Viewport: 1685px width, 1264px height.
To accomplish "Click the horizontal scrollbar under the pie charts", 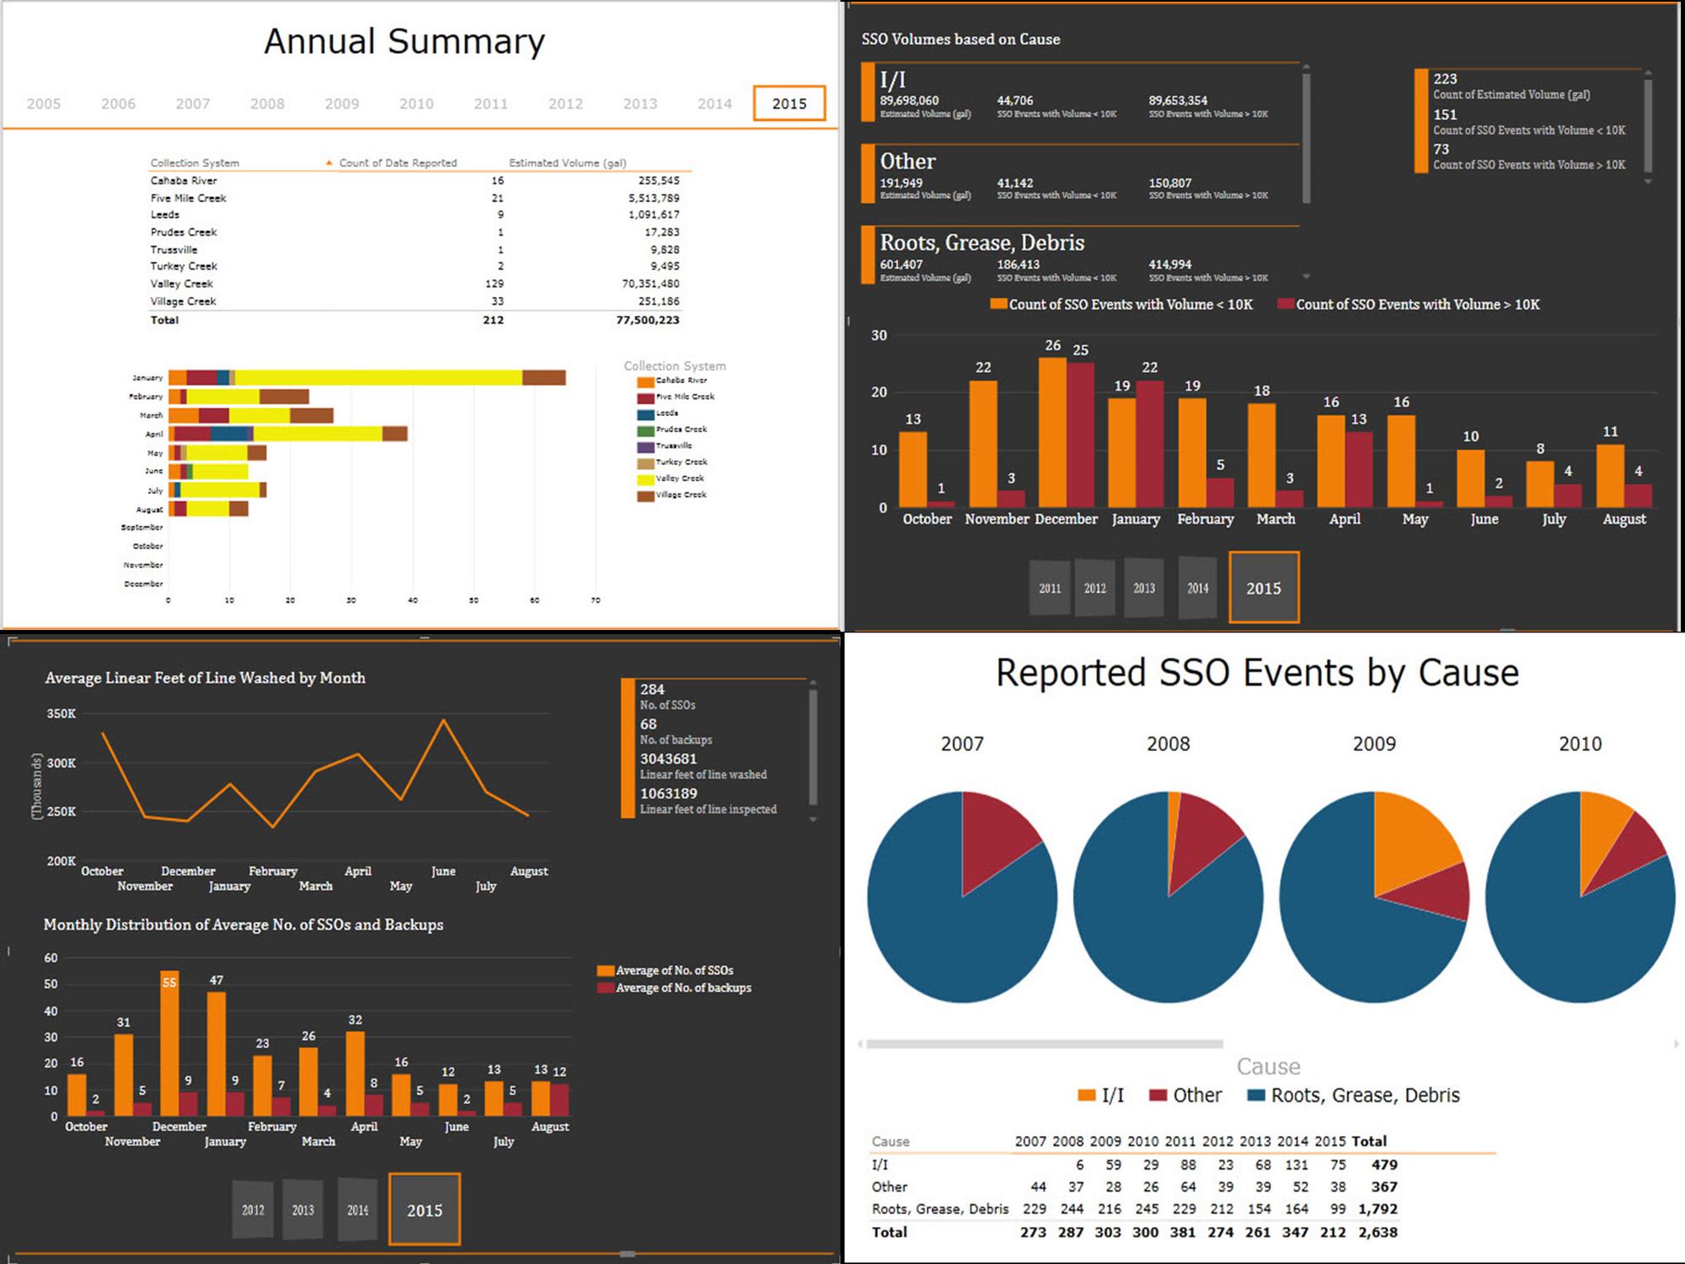I will click(x=1045, y=1044).
